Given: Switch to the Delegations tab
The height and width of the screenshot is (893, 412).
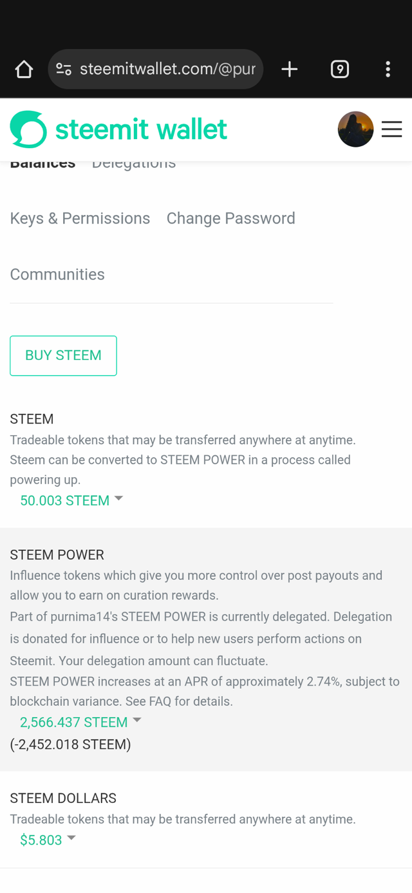Looking at the screenshot, I should (134, 162).
